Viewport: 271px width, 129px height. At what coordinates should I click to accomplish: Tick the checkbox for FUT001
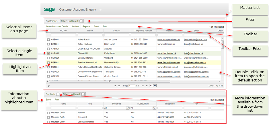pos(48,67)
